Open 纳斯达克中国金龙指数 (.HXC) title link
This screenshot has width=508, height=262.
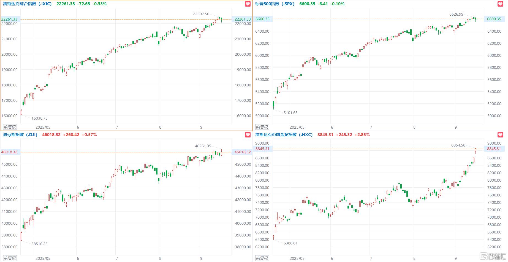tap(284, 135)
